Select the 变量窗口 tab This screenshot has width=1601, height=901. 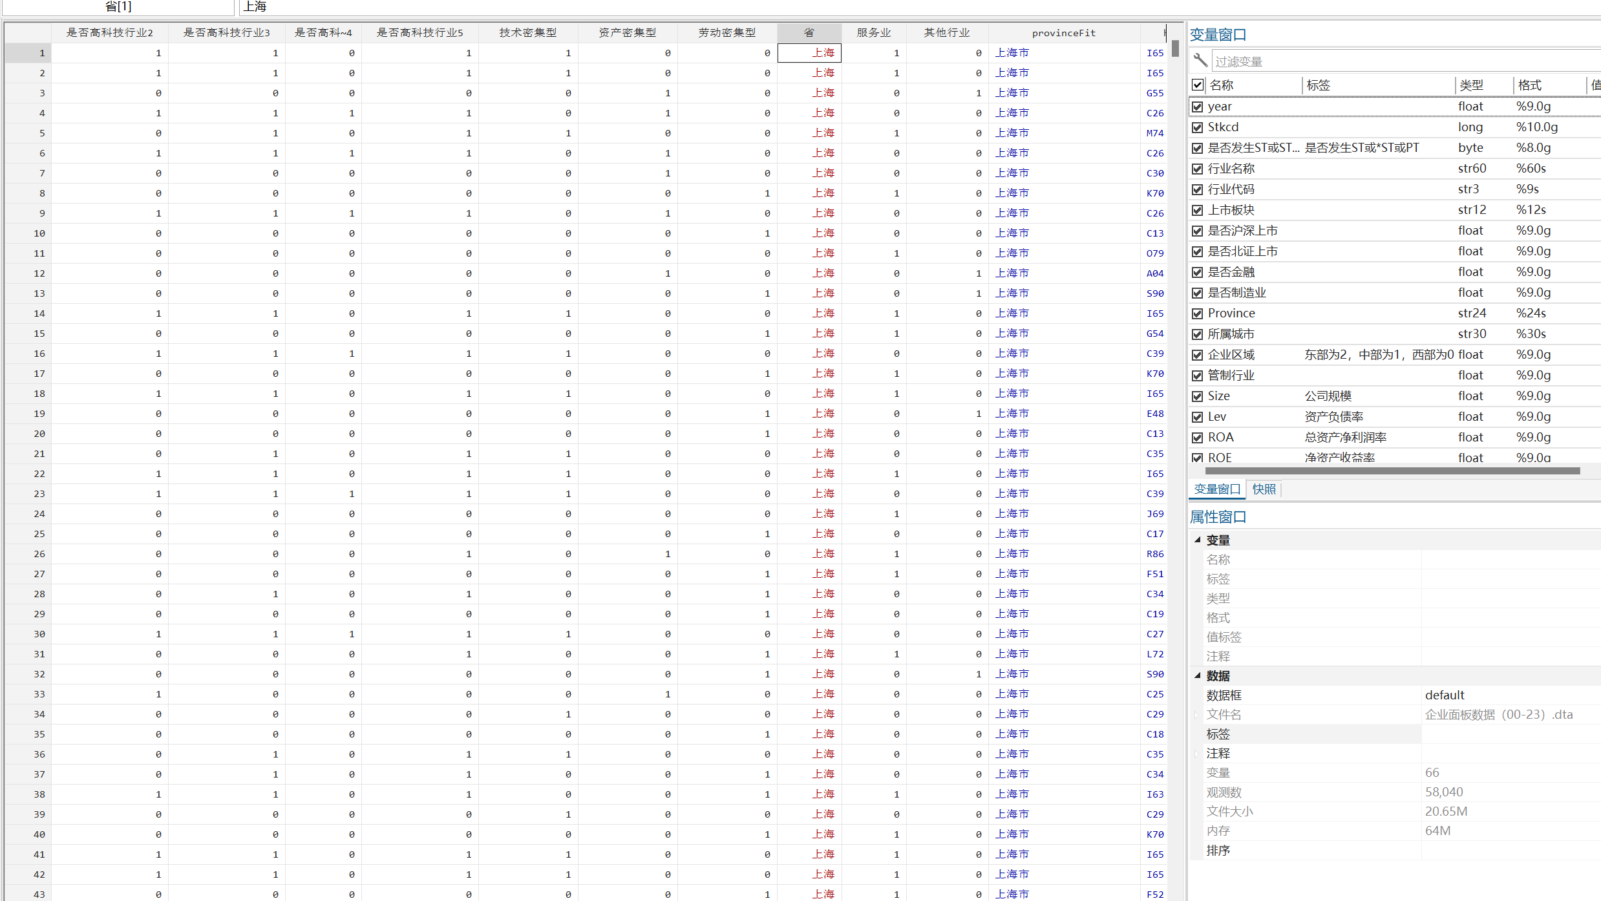(1217, 489)
